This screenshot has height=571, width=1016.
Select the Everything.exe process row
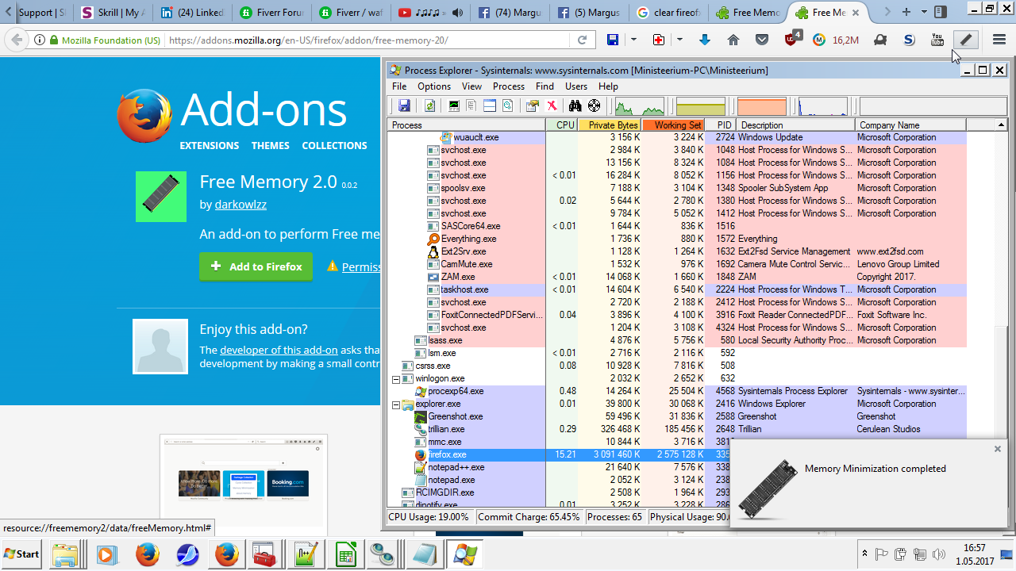click(678, 239)
